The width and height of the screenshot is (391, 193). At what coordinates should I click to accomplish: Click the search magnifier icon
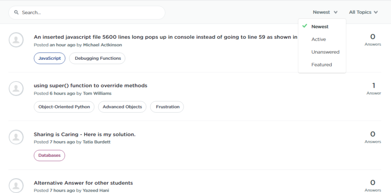tap(16, 13)
